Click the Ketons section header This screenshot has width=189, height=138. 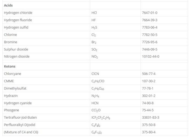coord(10,66)
